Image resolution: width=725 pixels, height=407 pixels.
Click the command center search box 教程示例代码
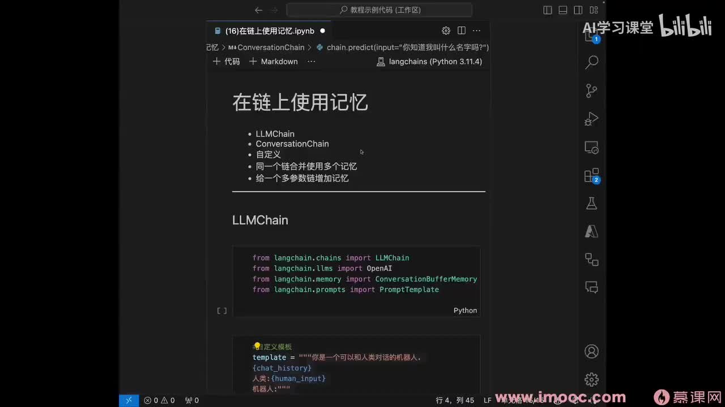[379, 10]
